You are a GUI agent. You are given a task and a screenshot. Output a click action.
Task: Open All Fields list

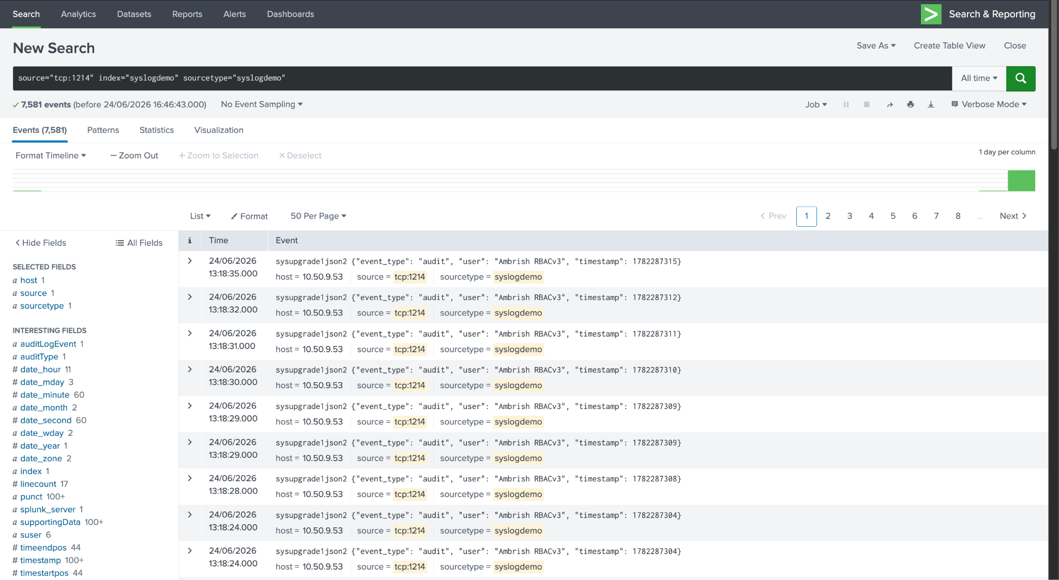pos(139,243)
